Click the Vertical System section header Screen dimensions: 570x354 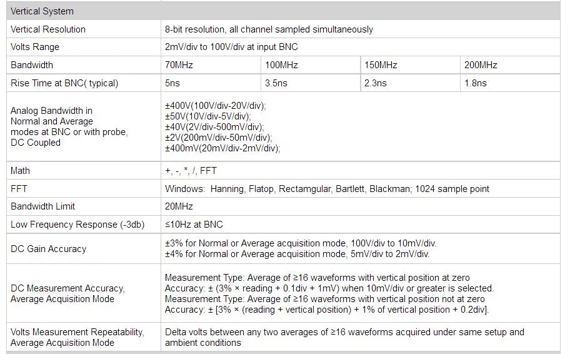(x=284, y=11)
